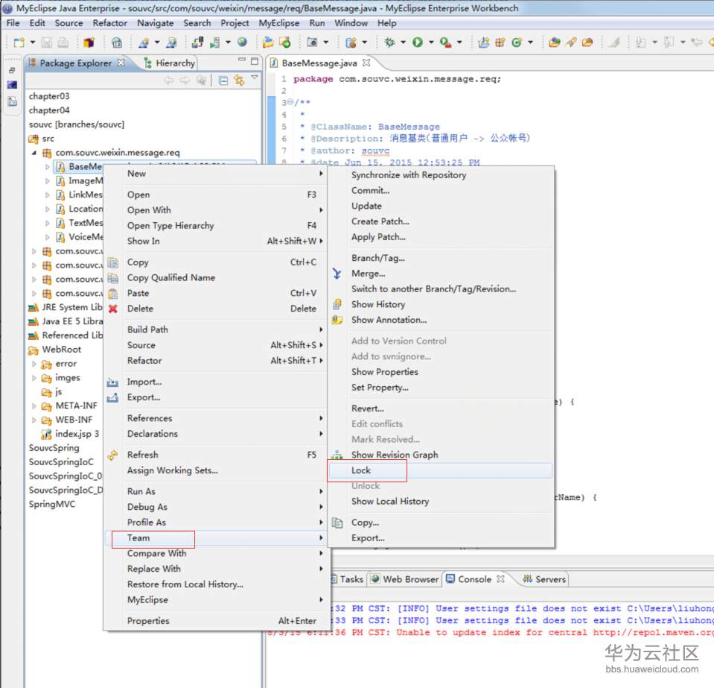
Task: Select the chapter03 project
Action: [x=49, y=96]
